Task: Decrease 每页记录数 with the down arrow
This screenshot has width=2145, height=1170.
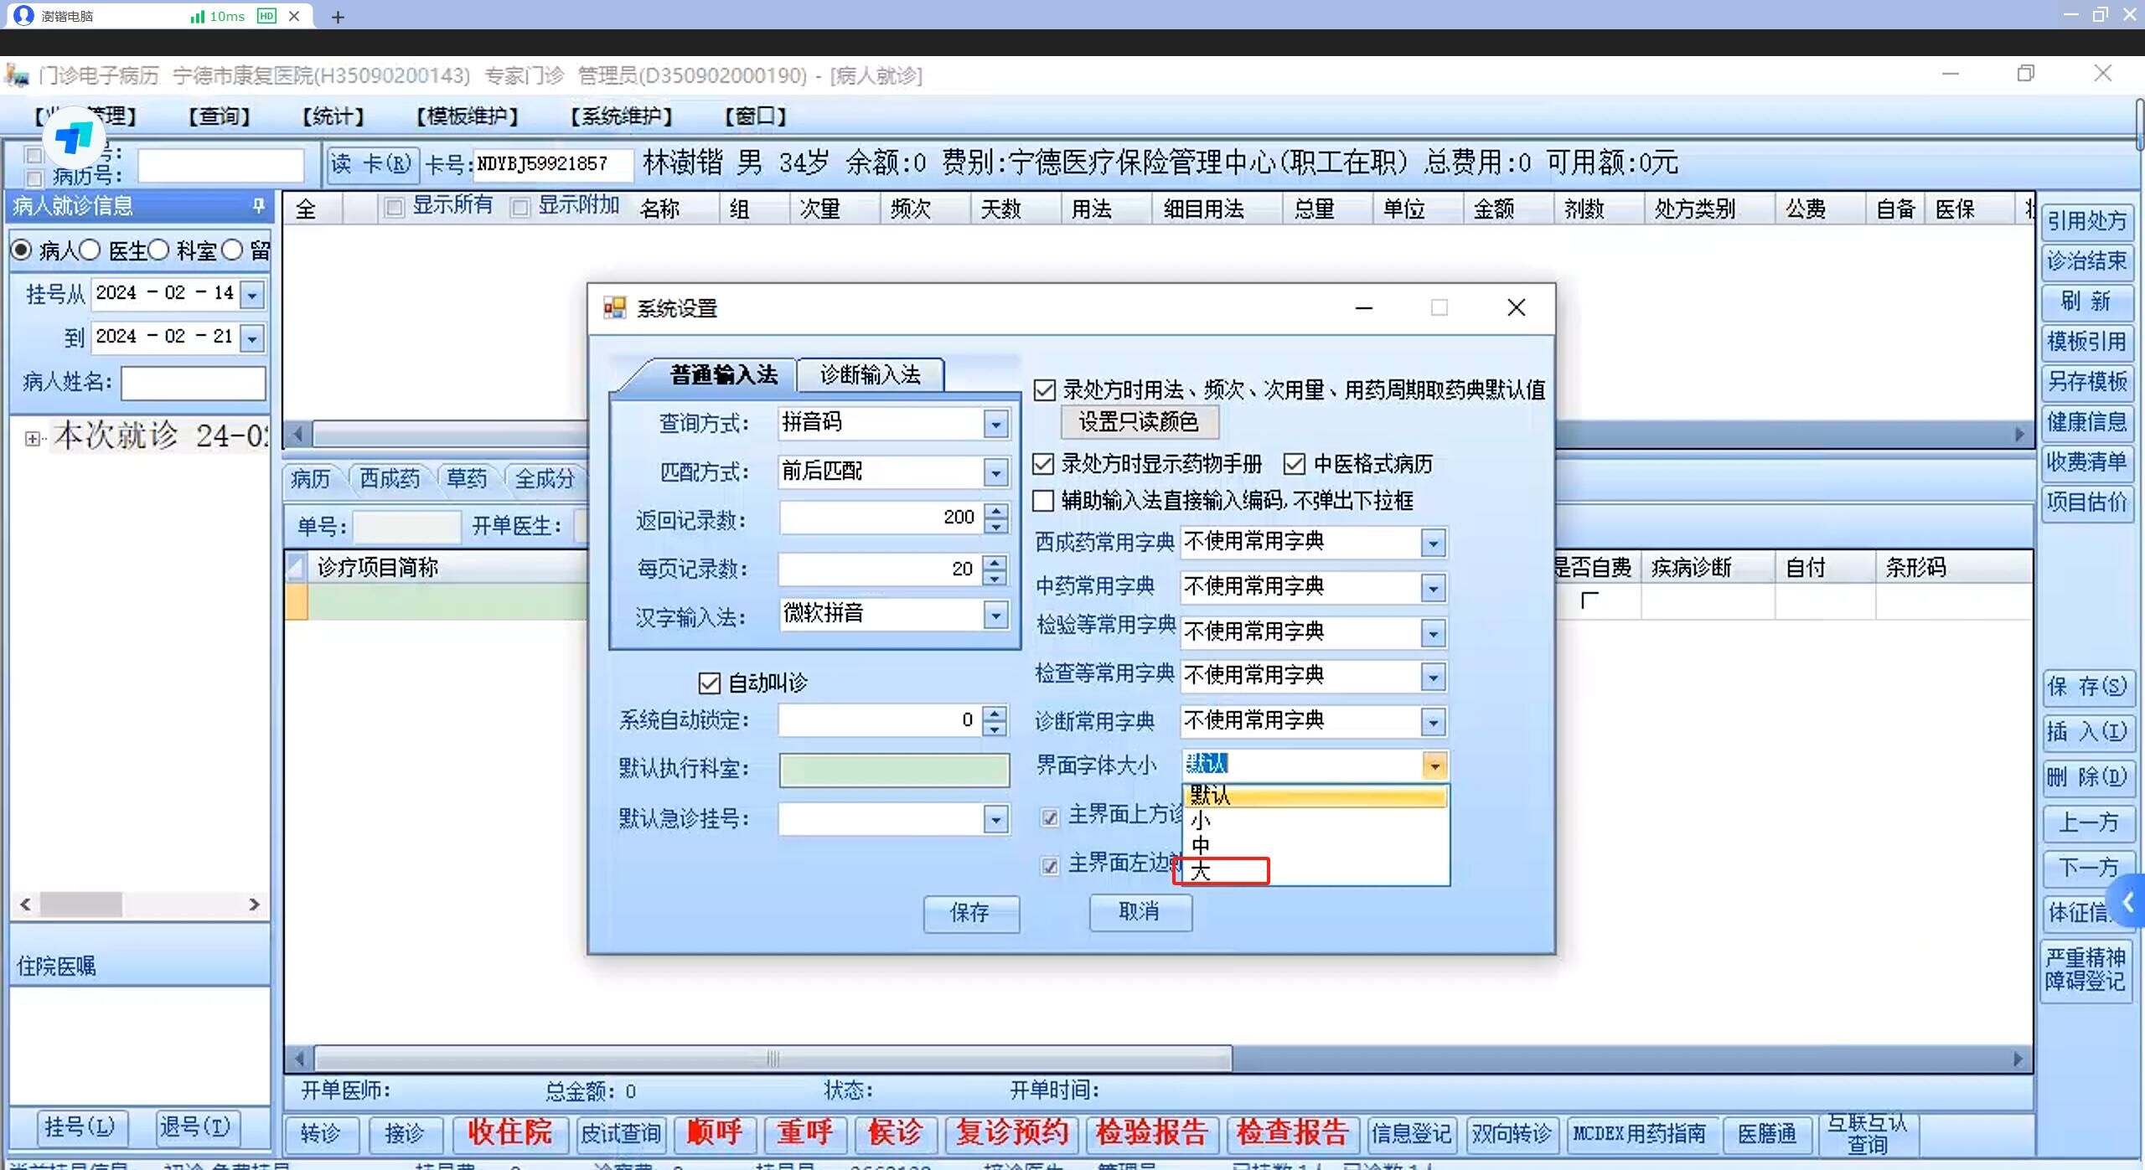Action: (x=995, y=579)
